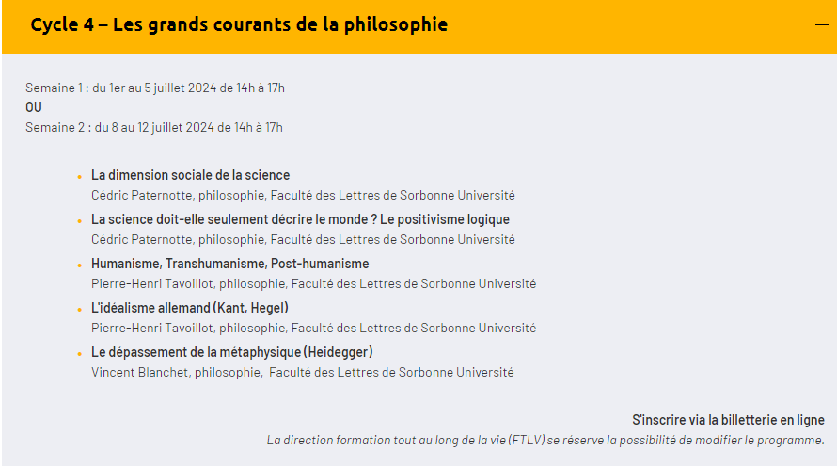
Task: Collapse the Cycle 4 accordion minus icon
Action: (x=822, y=25)
